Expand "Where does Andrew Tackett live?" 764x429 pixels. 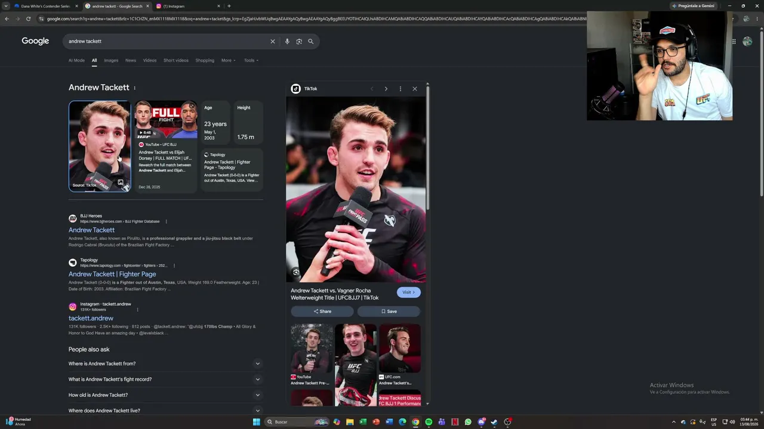(x=165, y=410)
